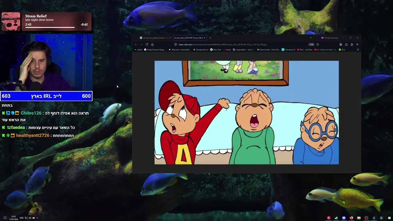Switch the ENG input language
Viewport: 393px width, 221px height.
pyautogui.click(x=22, y=218)
